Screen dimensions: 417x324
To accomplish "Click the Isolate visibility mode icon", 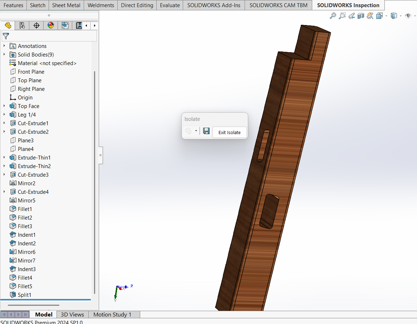I will tap(188, 131).
